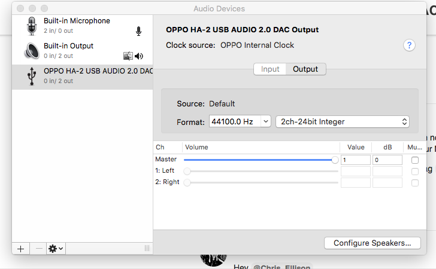This screenshot has width=436, height=269.
Task: Click the window zoom button
Action: coord(44,8)
